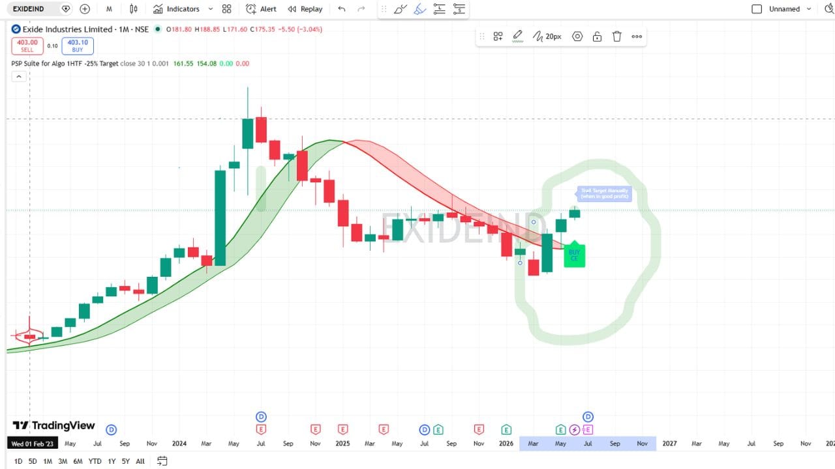This screenshot has width=835, height=469.
Task: Click the Trail Target Manually note
Action: pos(604,193)
